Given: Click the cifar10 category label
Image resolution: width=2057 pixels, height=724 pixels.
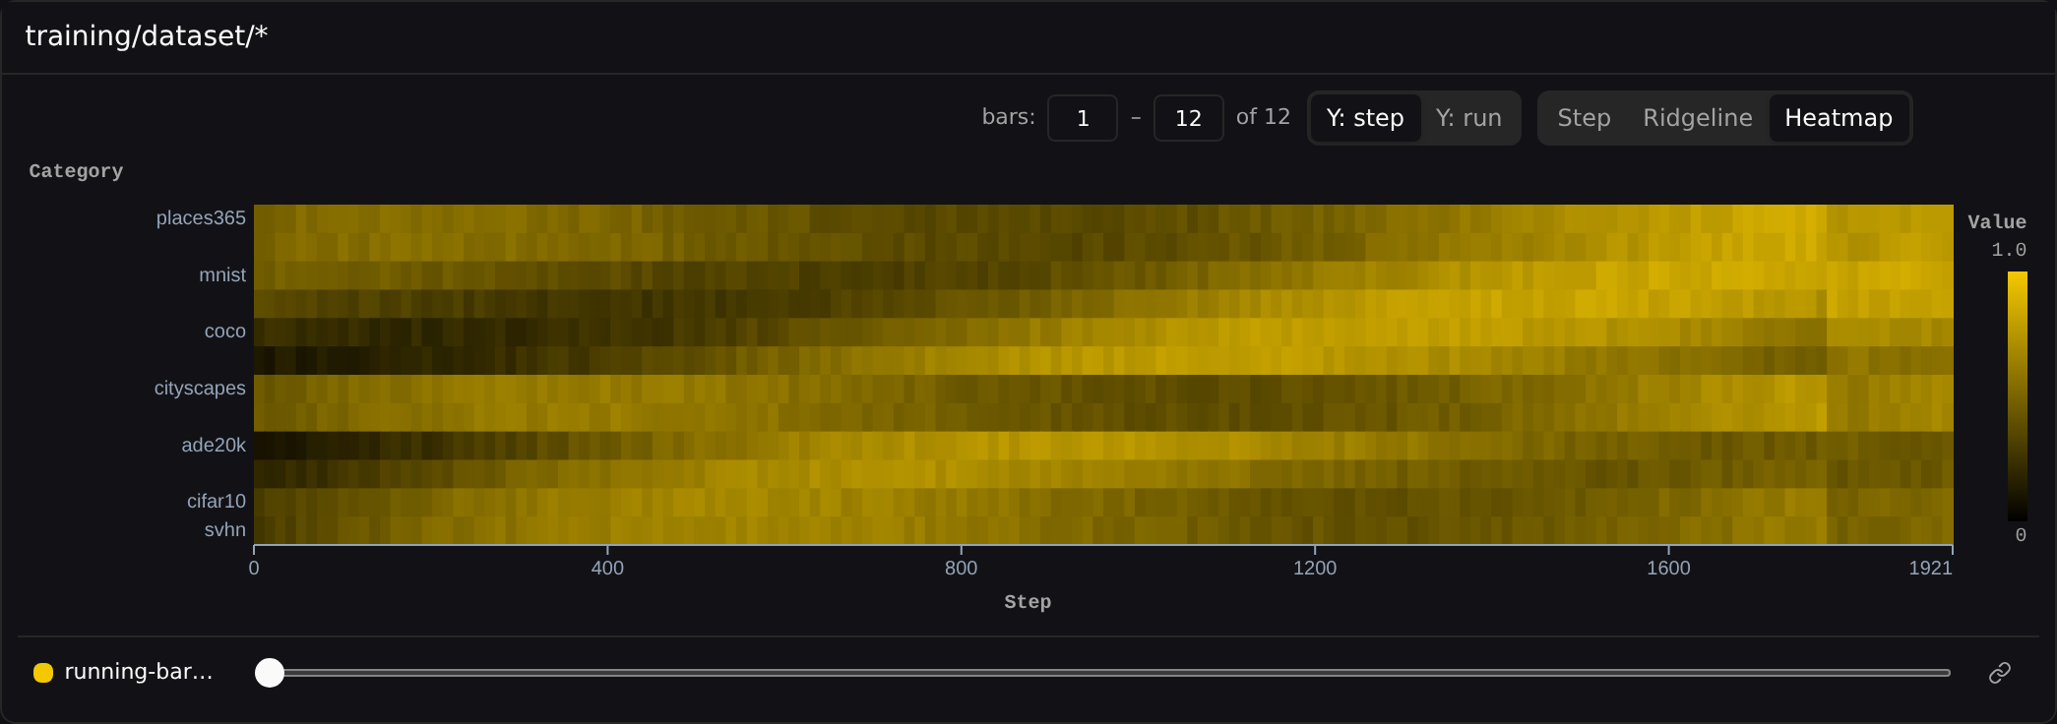Looking at the screenshot, I should (x=217, y=502).
